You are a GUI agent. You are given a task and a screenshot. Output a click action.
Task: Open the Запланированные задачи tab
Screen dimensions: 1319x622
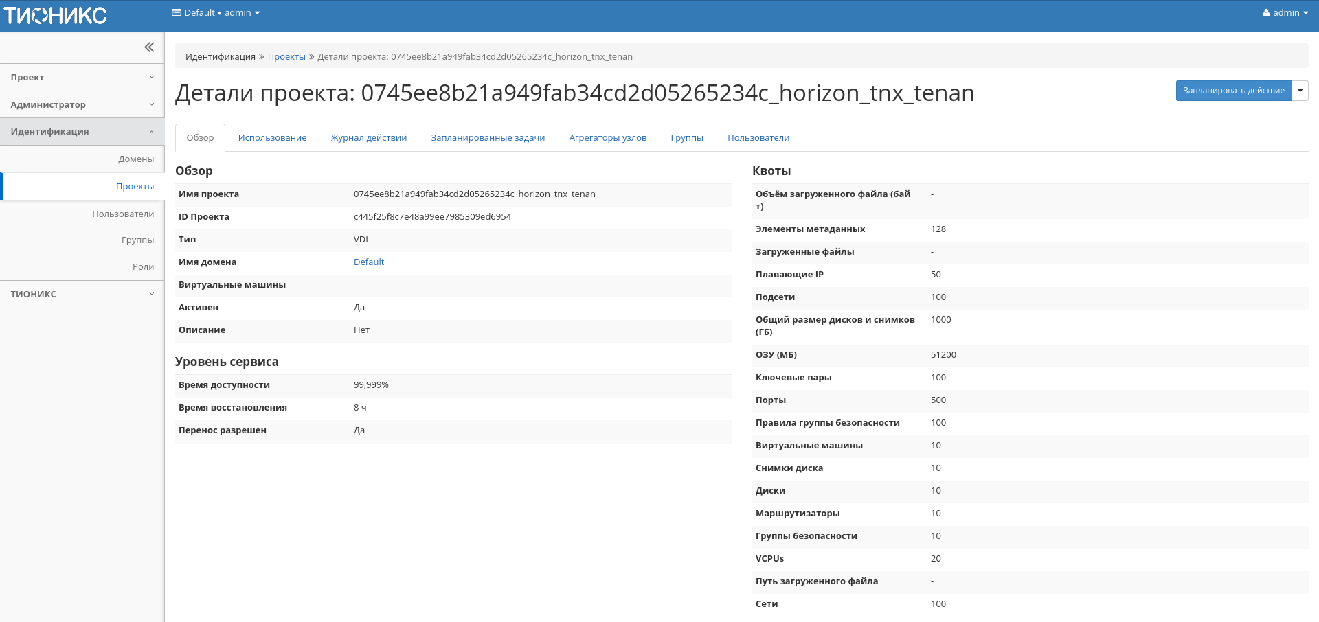coord(488,138)
